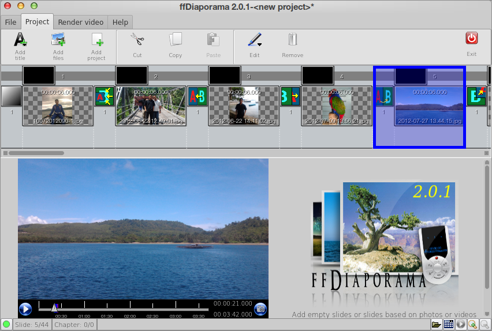492x331 pixels.
Task: Remove the selected slide
Action: pos(292,46)
